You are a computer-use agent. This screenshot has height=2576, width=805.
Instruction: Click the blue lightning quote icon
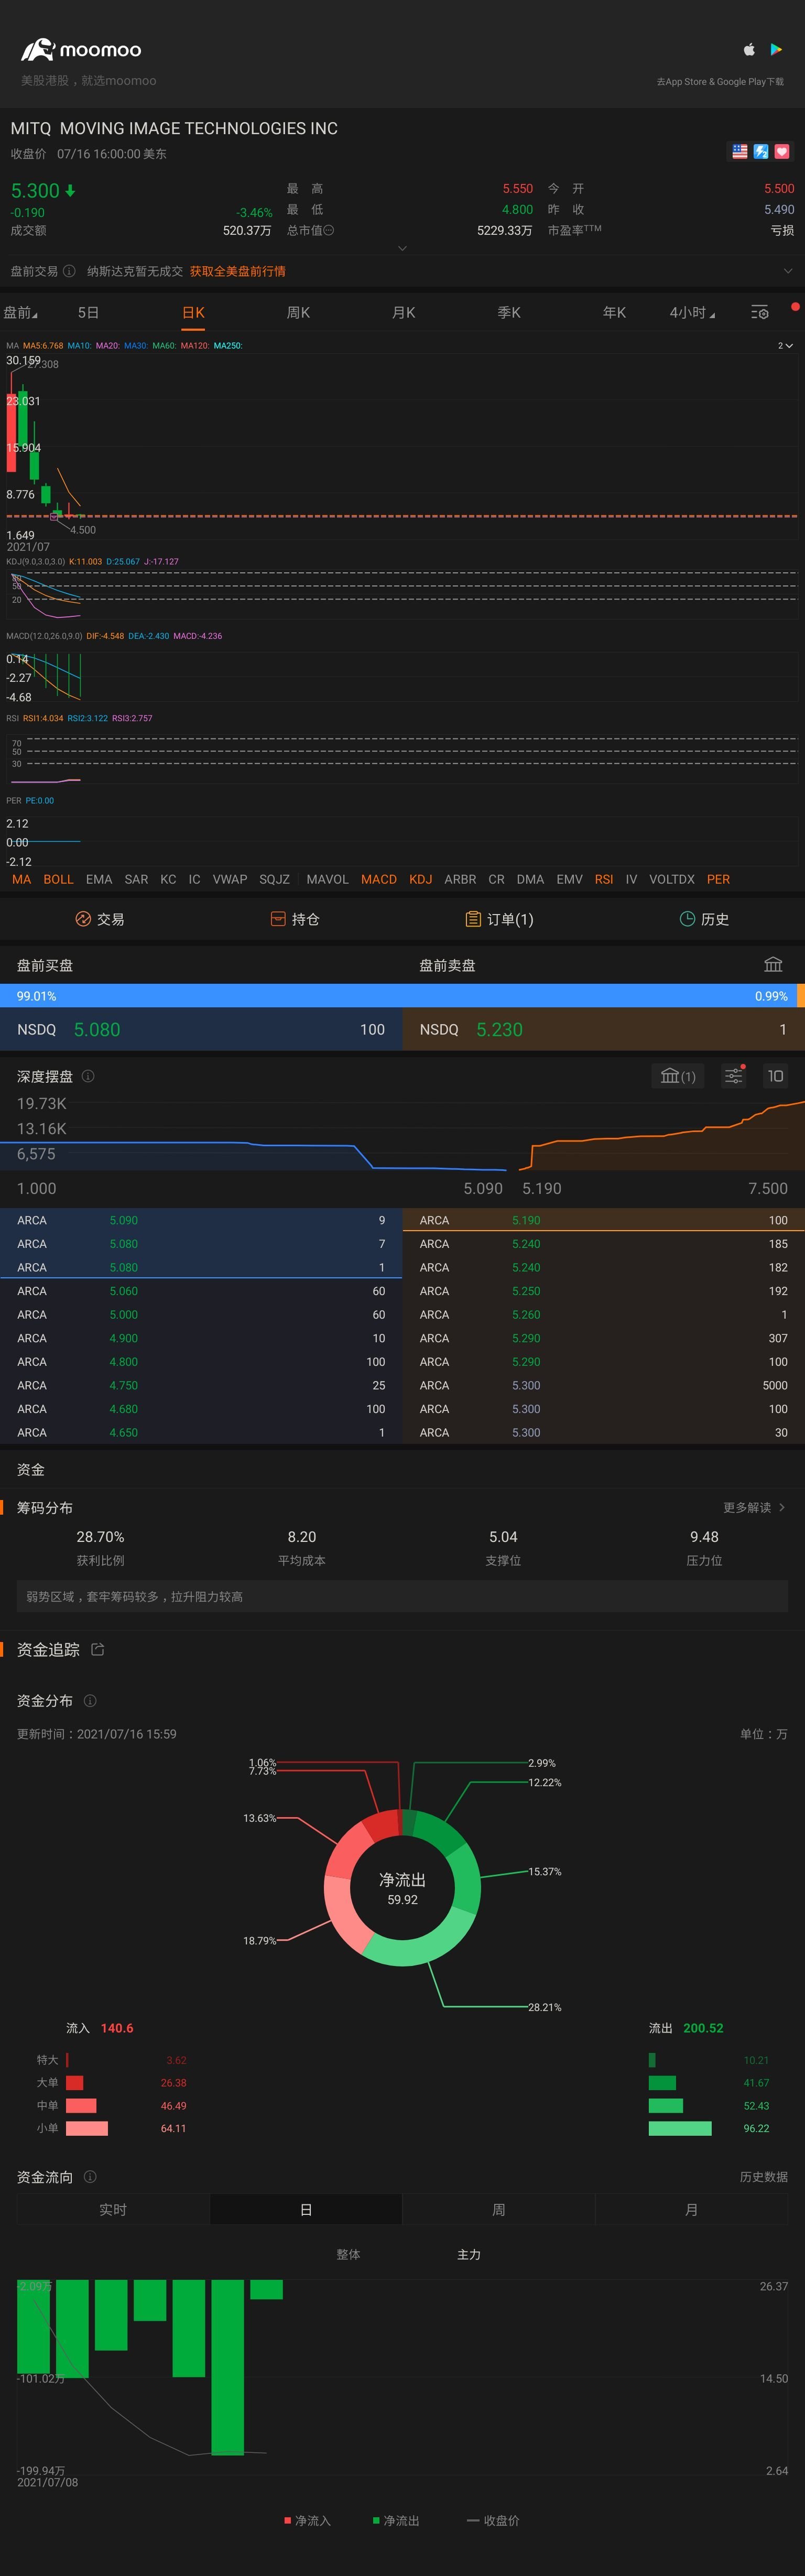pyautogui.click(x=761, y=151)
